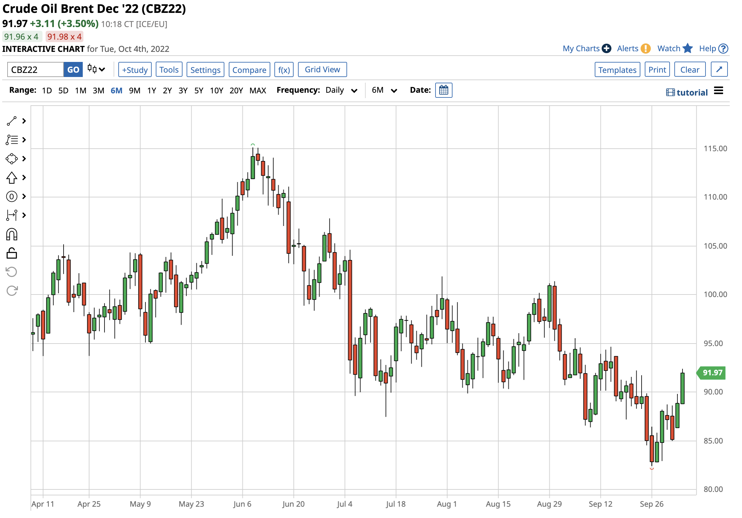Select the arrow shape drawing tool
The height and width of the screenshot is (518, 742).
12,178
